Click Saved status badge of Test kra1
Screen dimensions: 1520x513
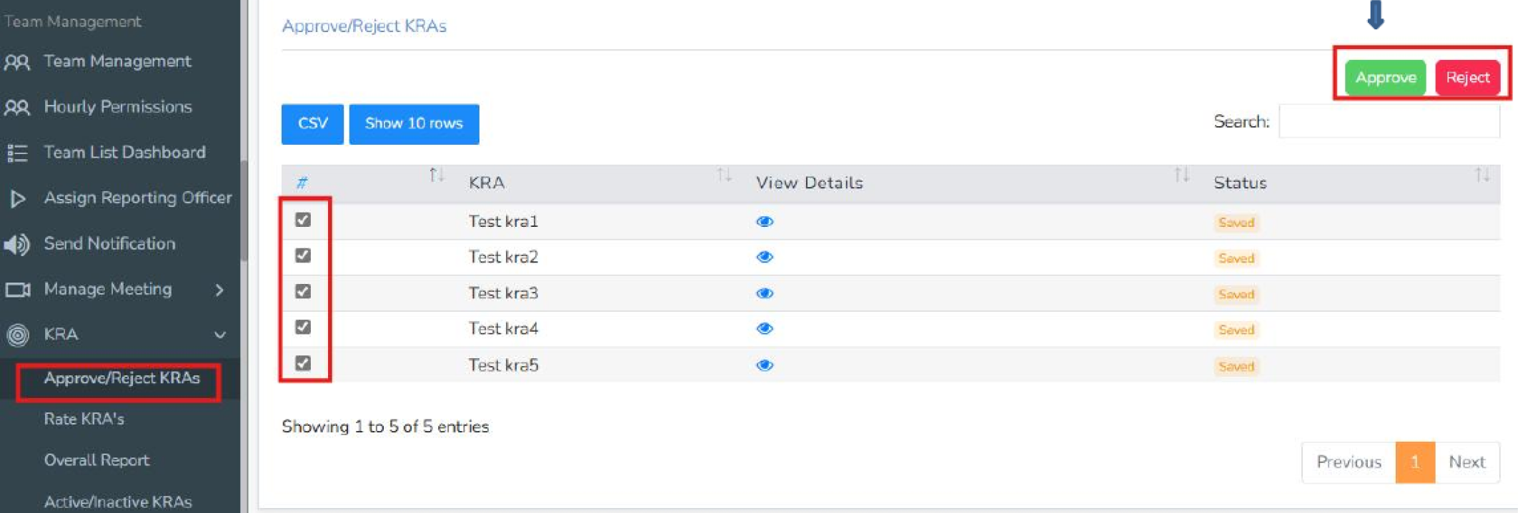pos(1236,223)
